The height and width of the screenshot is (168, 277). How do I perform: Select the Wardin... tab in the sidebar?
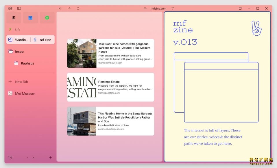[x=19, y=40]
